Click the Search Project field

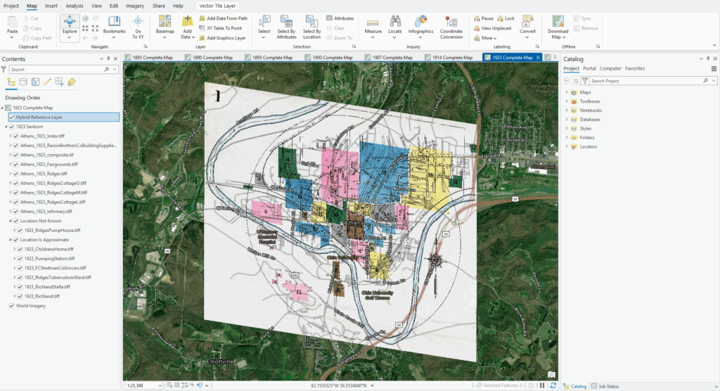648,81
